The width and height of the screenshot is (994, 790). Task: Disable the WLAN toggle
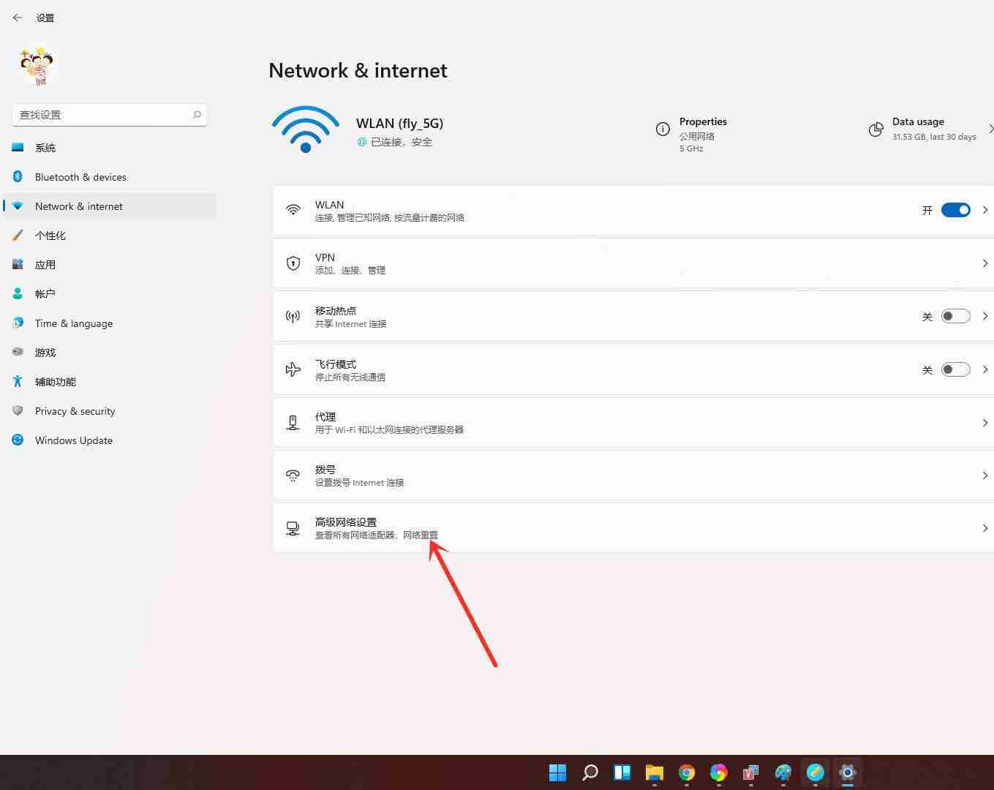coord(955,210)
